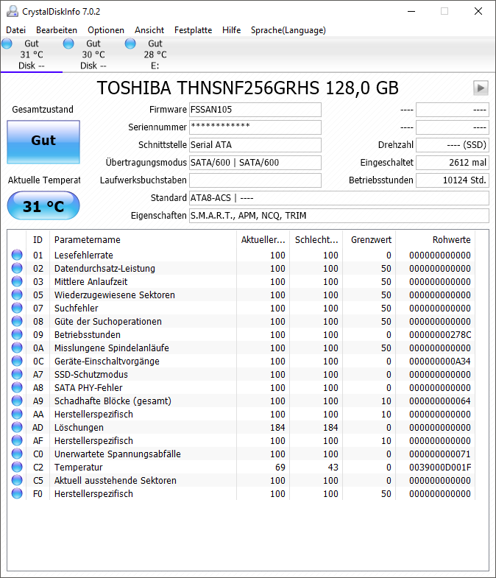Open the Datei menu
This screenshot has height=578, width=496.
(x=16, y=30)
